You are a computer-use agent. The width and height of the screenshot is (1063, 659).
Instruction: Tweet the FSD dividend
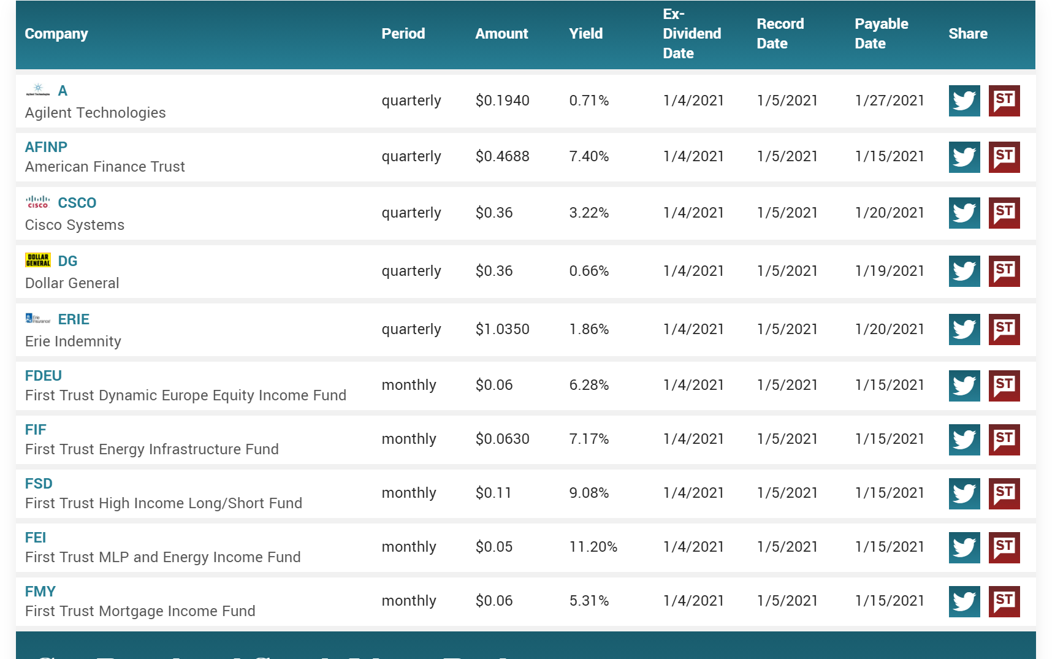click(964, 493)
